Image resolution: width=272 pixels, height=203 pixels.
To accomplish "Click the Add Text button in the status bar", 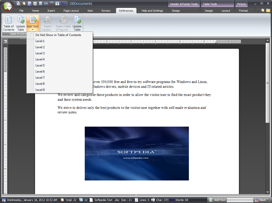I will tap(217, 200).
